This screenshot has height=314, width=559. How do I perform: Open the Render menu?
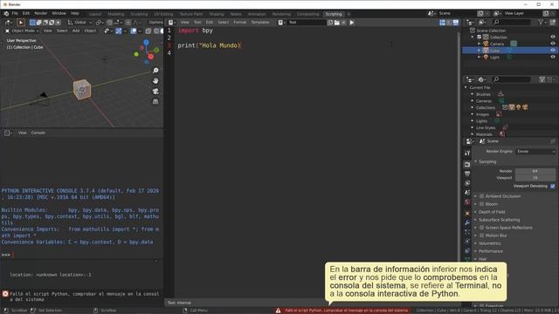pos(41,14)
